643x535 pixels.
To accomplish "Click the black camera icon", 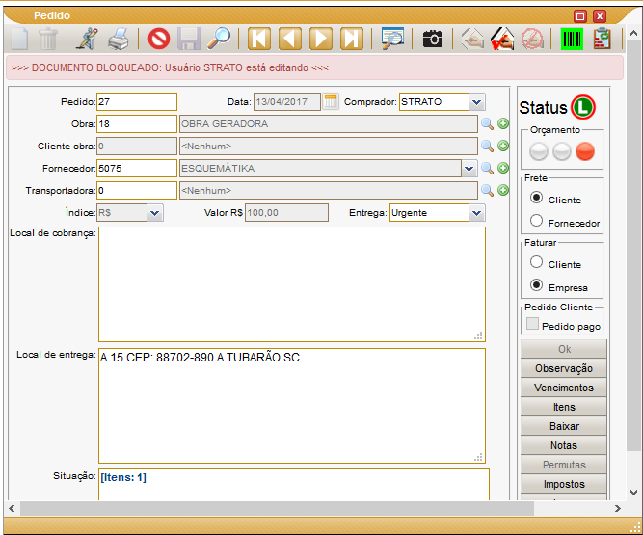I will [x=433, y=39].
